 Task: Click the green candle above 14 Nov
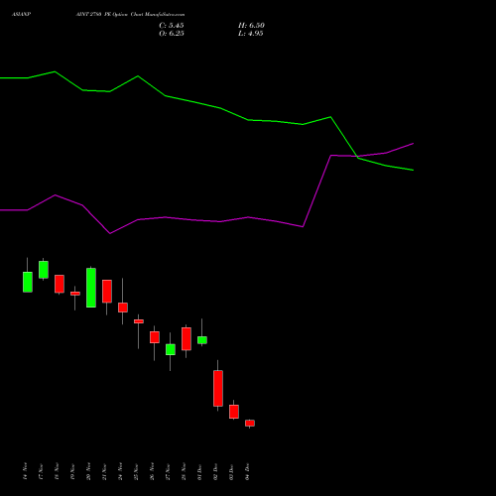[28, 282]
